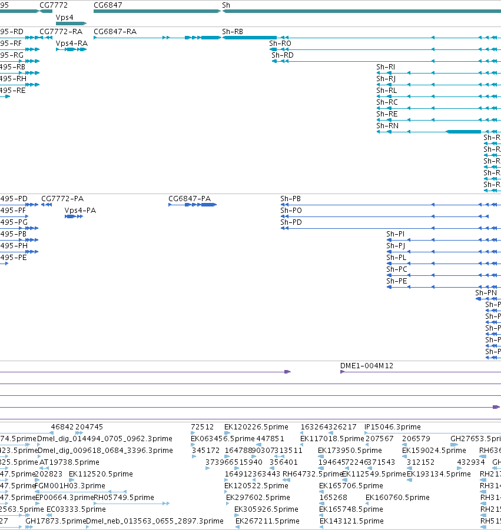Click EST FGM001H03.3prime

(x=70, y=486)
